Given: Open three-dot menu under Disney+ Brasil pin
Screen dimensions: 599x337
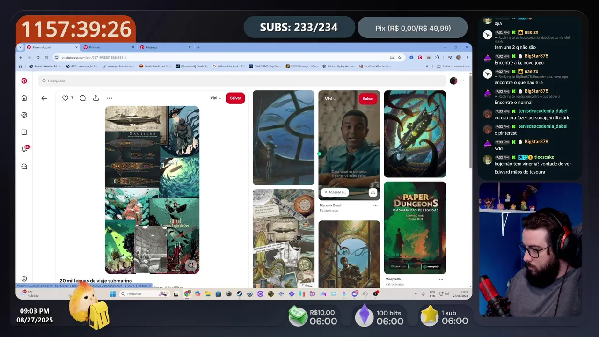Looking at the screenshot, I should (x=375, y=205).
